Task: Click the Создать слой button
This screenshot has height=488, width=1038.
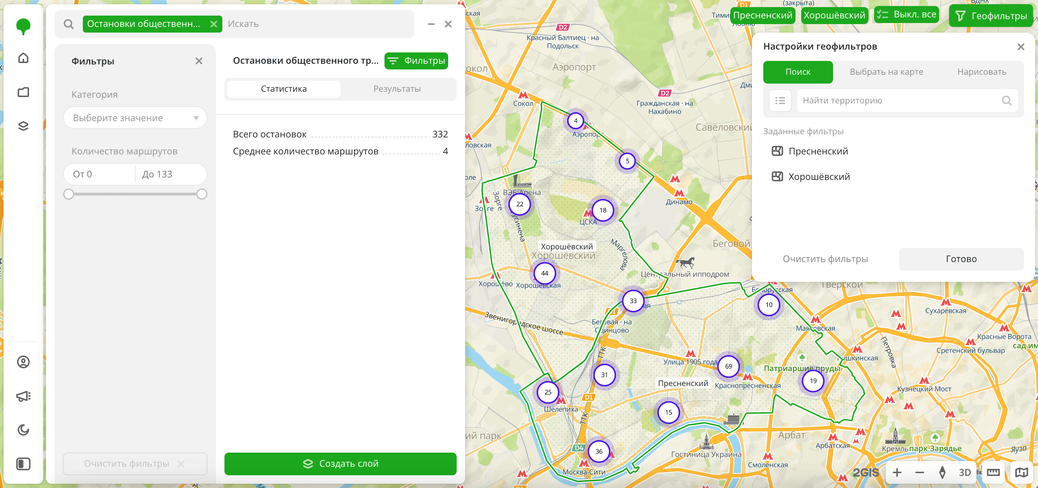Action: (x=340, y=464)
